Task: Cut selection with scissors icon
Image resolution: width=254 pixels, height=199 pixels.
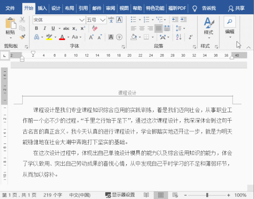Action: point(22,20)
